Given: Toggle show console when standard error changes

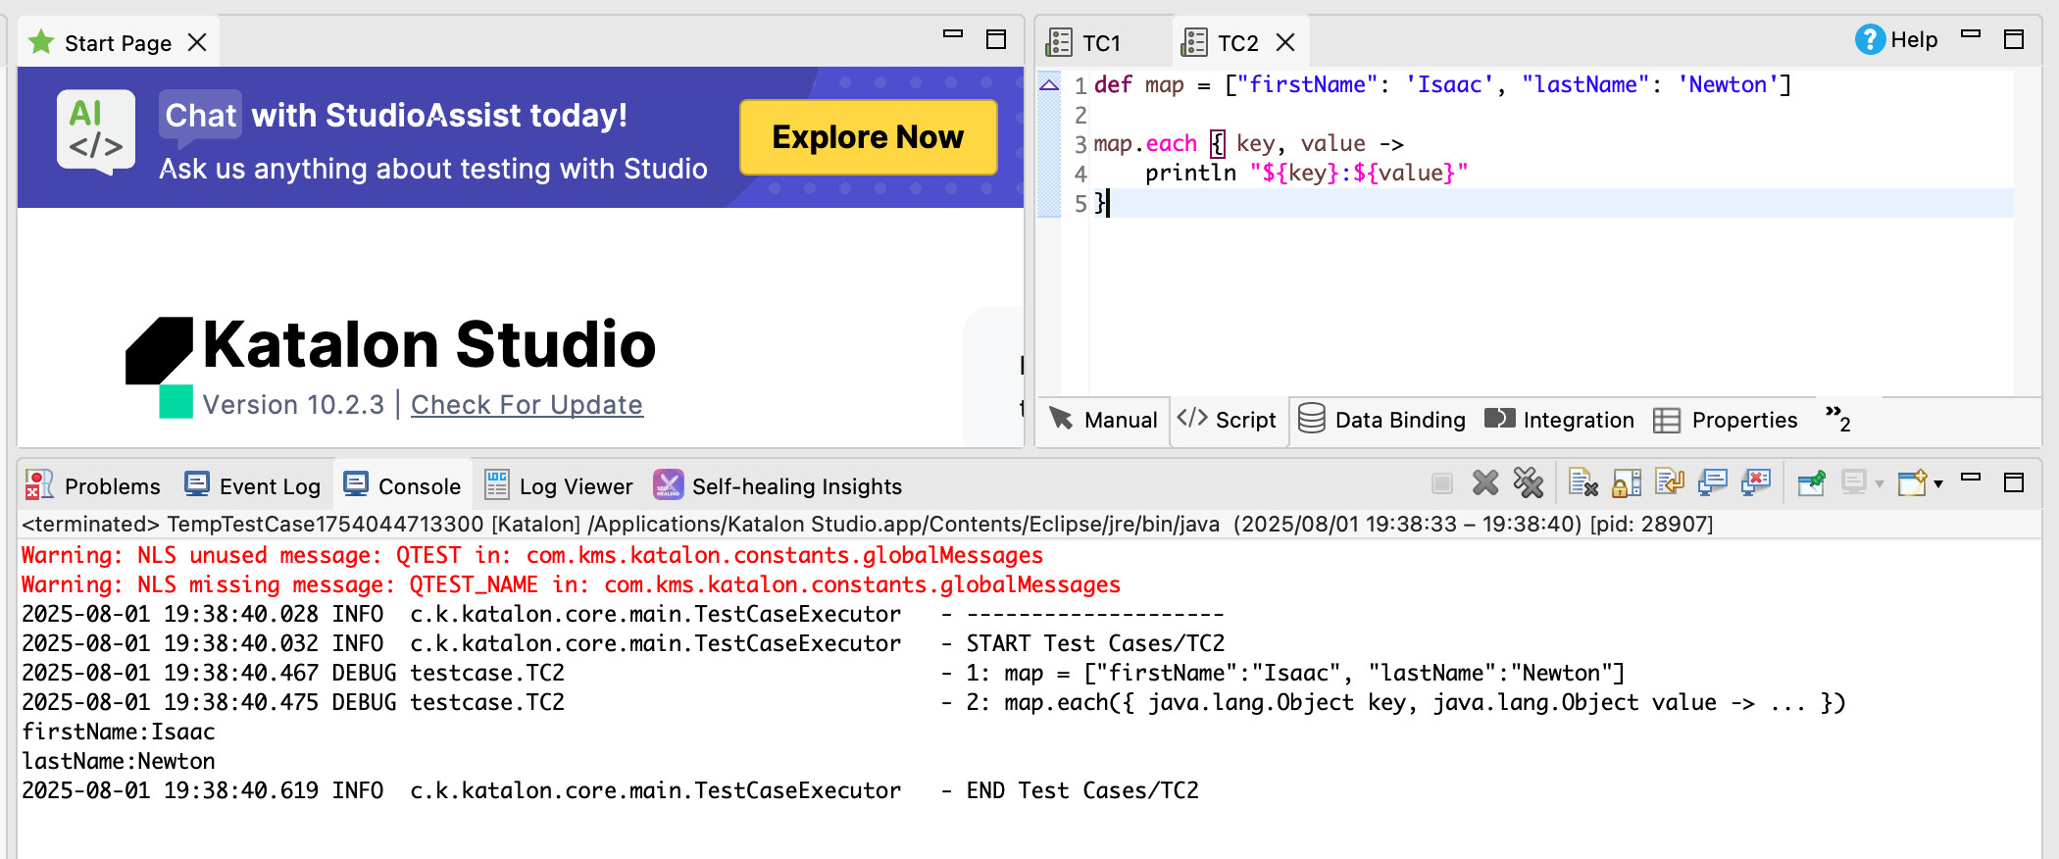Looking at the screenshot, I should pos(1756,483).
